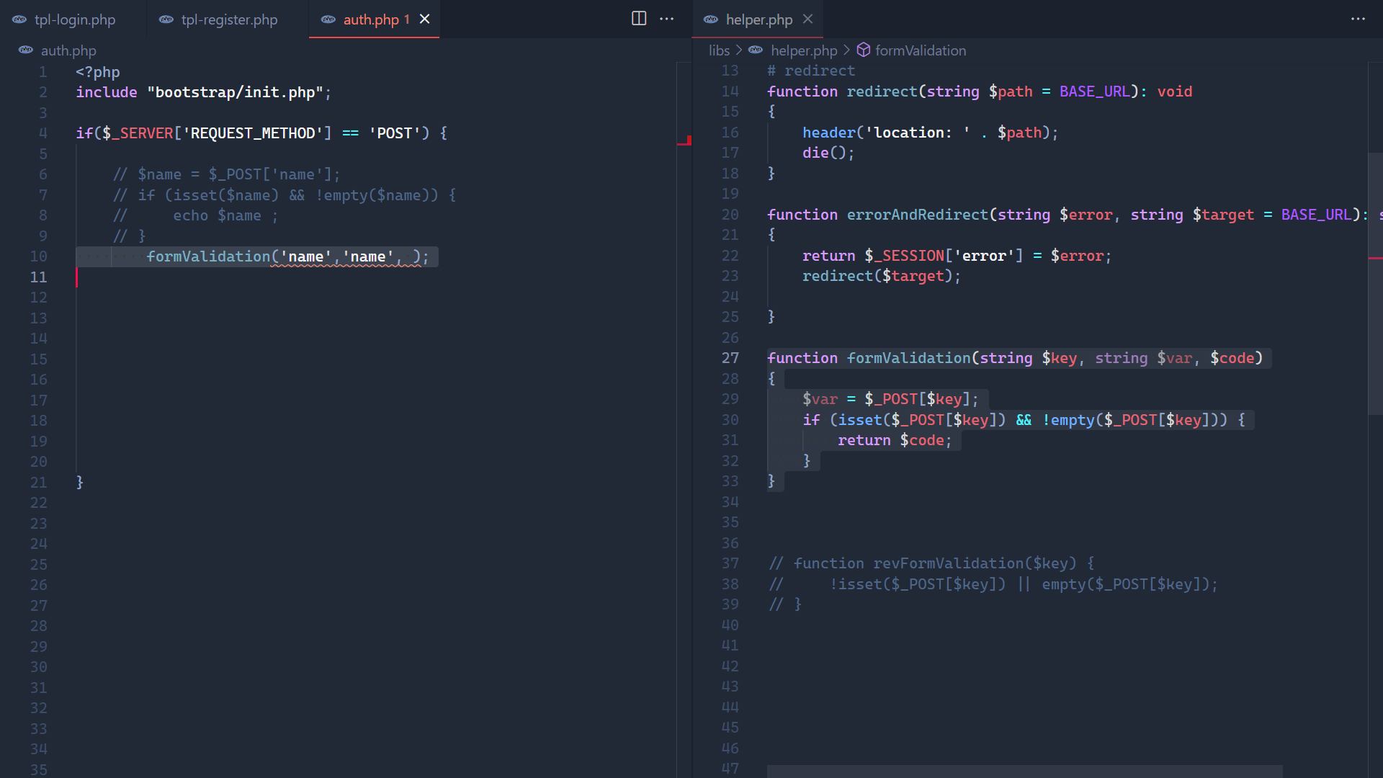Viewport: 1383px width, 778px height.
Task: Click the header('location: ') line
Action: [930, 133]
